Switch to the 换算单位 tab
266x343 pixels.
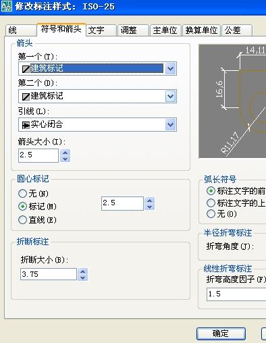click(x=201, y=30)
